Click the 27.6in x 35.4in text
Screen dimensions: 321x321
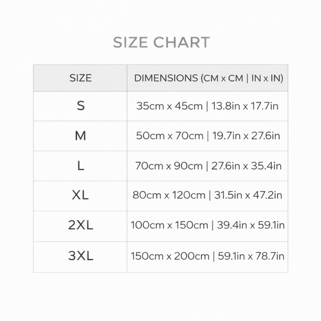coord(246,166)
